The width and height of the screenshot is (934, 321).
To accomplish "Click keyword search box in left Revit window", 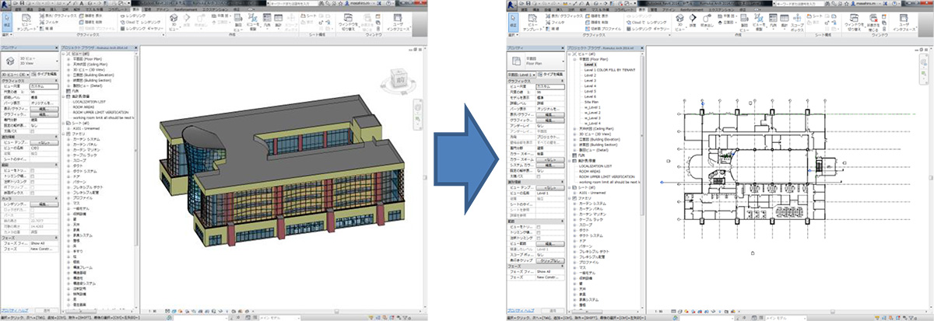I will (294, 3).
